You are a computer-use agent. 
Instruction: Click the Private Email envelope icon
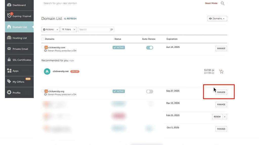pos(9,49)
